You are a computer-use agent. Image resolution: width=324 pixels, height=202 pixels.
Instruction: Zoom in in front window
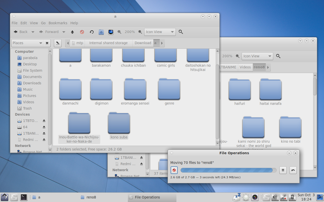[x=140, y=32]
